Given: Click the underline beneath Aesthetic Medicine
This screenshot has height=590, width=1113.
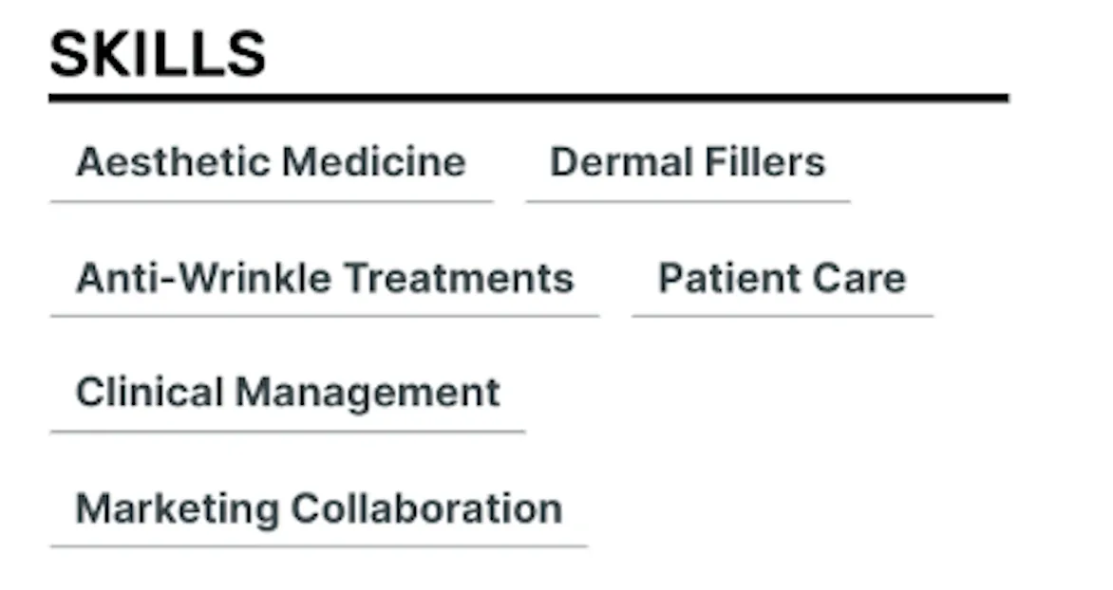Looking at the screenshot, I should pos(272,202).
